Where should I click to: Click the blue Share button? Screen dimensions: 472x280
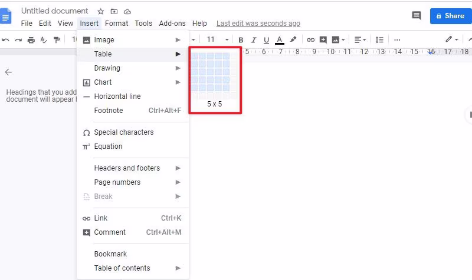[451, 16]
